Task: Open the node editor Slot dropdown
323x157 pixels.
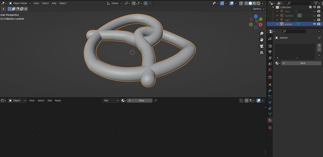Action: pos(111,100)
